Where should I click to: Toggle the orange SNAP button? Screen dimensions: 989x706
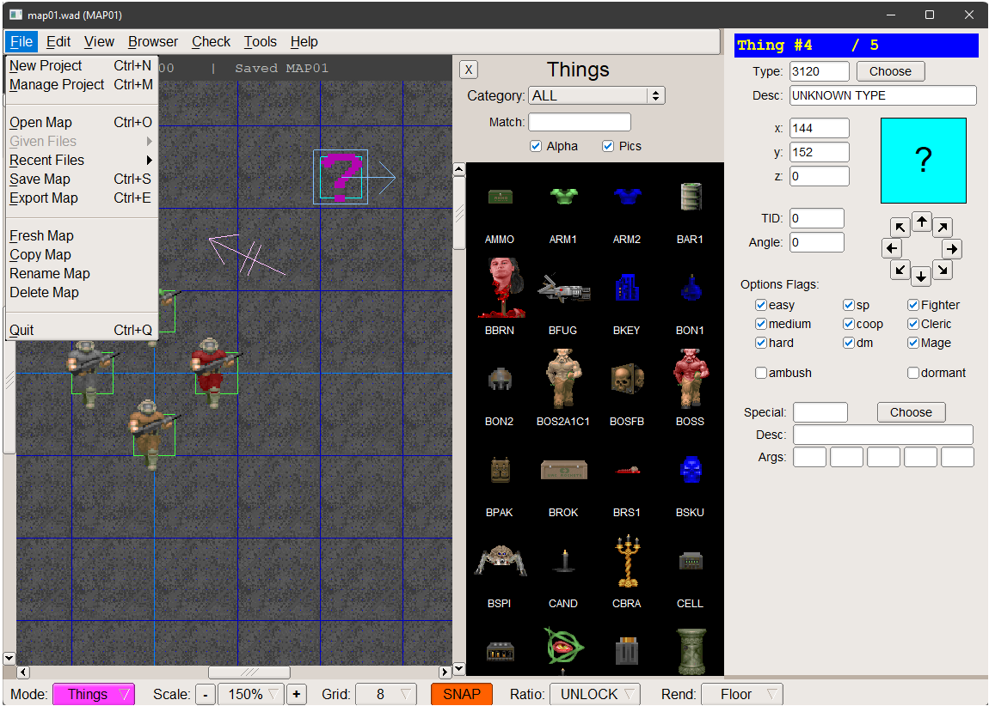point(462,694)
